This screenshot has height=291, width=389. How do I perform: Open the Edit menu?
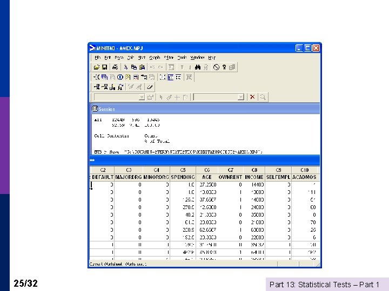pos(108,58)
